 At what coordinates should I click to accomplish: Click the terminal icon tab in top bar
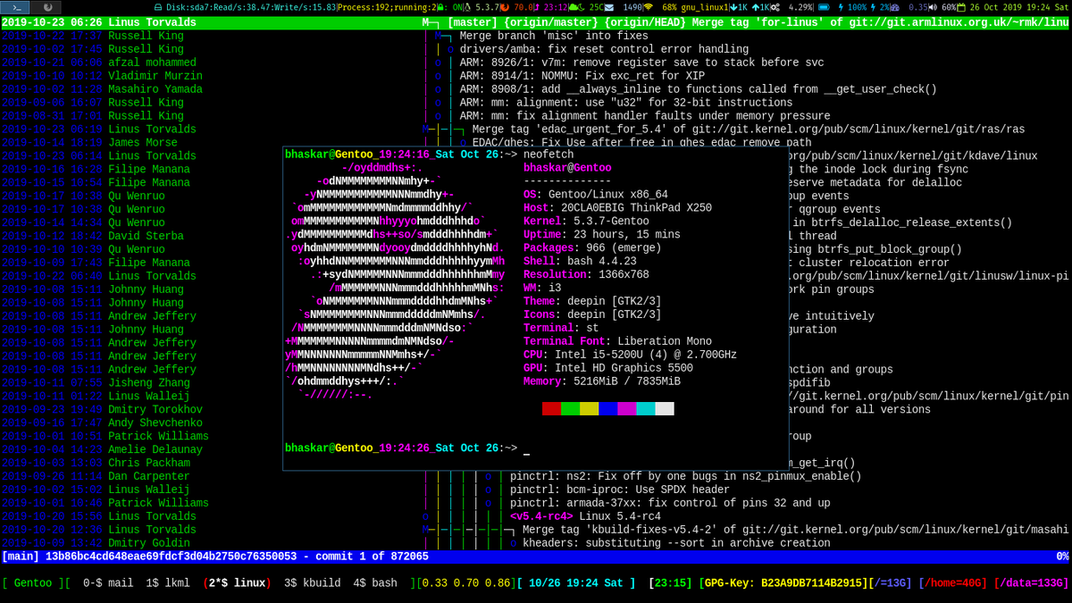[x=17, y=7]
